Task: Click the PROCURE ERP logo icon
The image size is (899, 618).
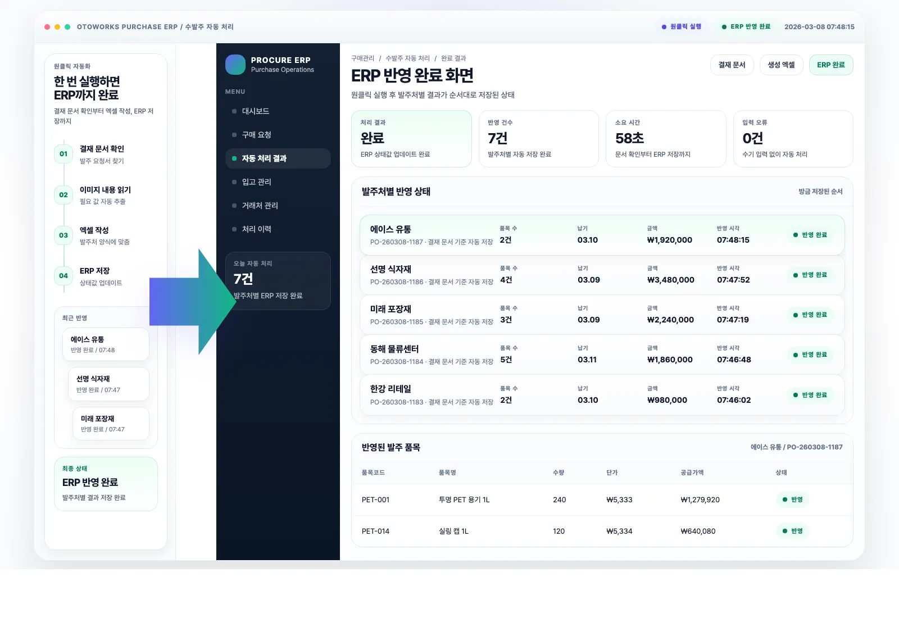Action: click(235, 65)
